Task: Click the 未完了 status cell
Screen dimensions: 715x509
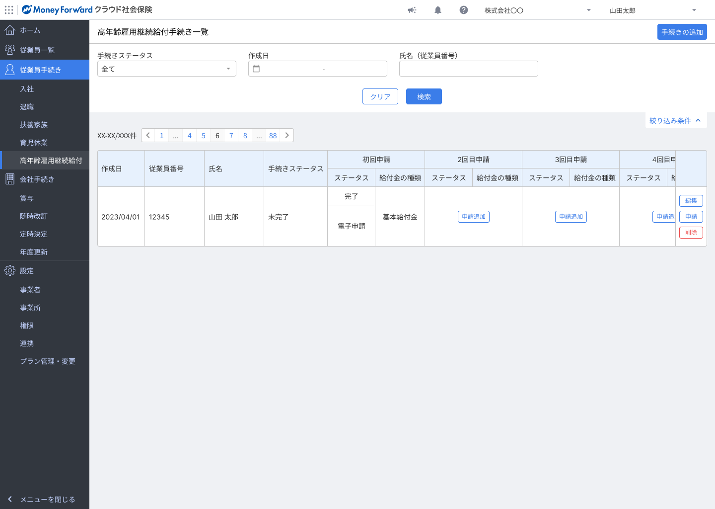Action: [295, 217]
